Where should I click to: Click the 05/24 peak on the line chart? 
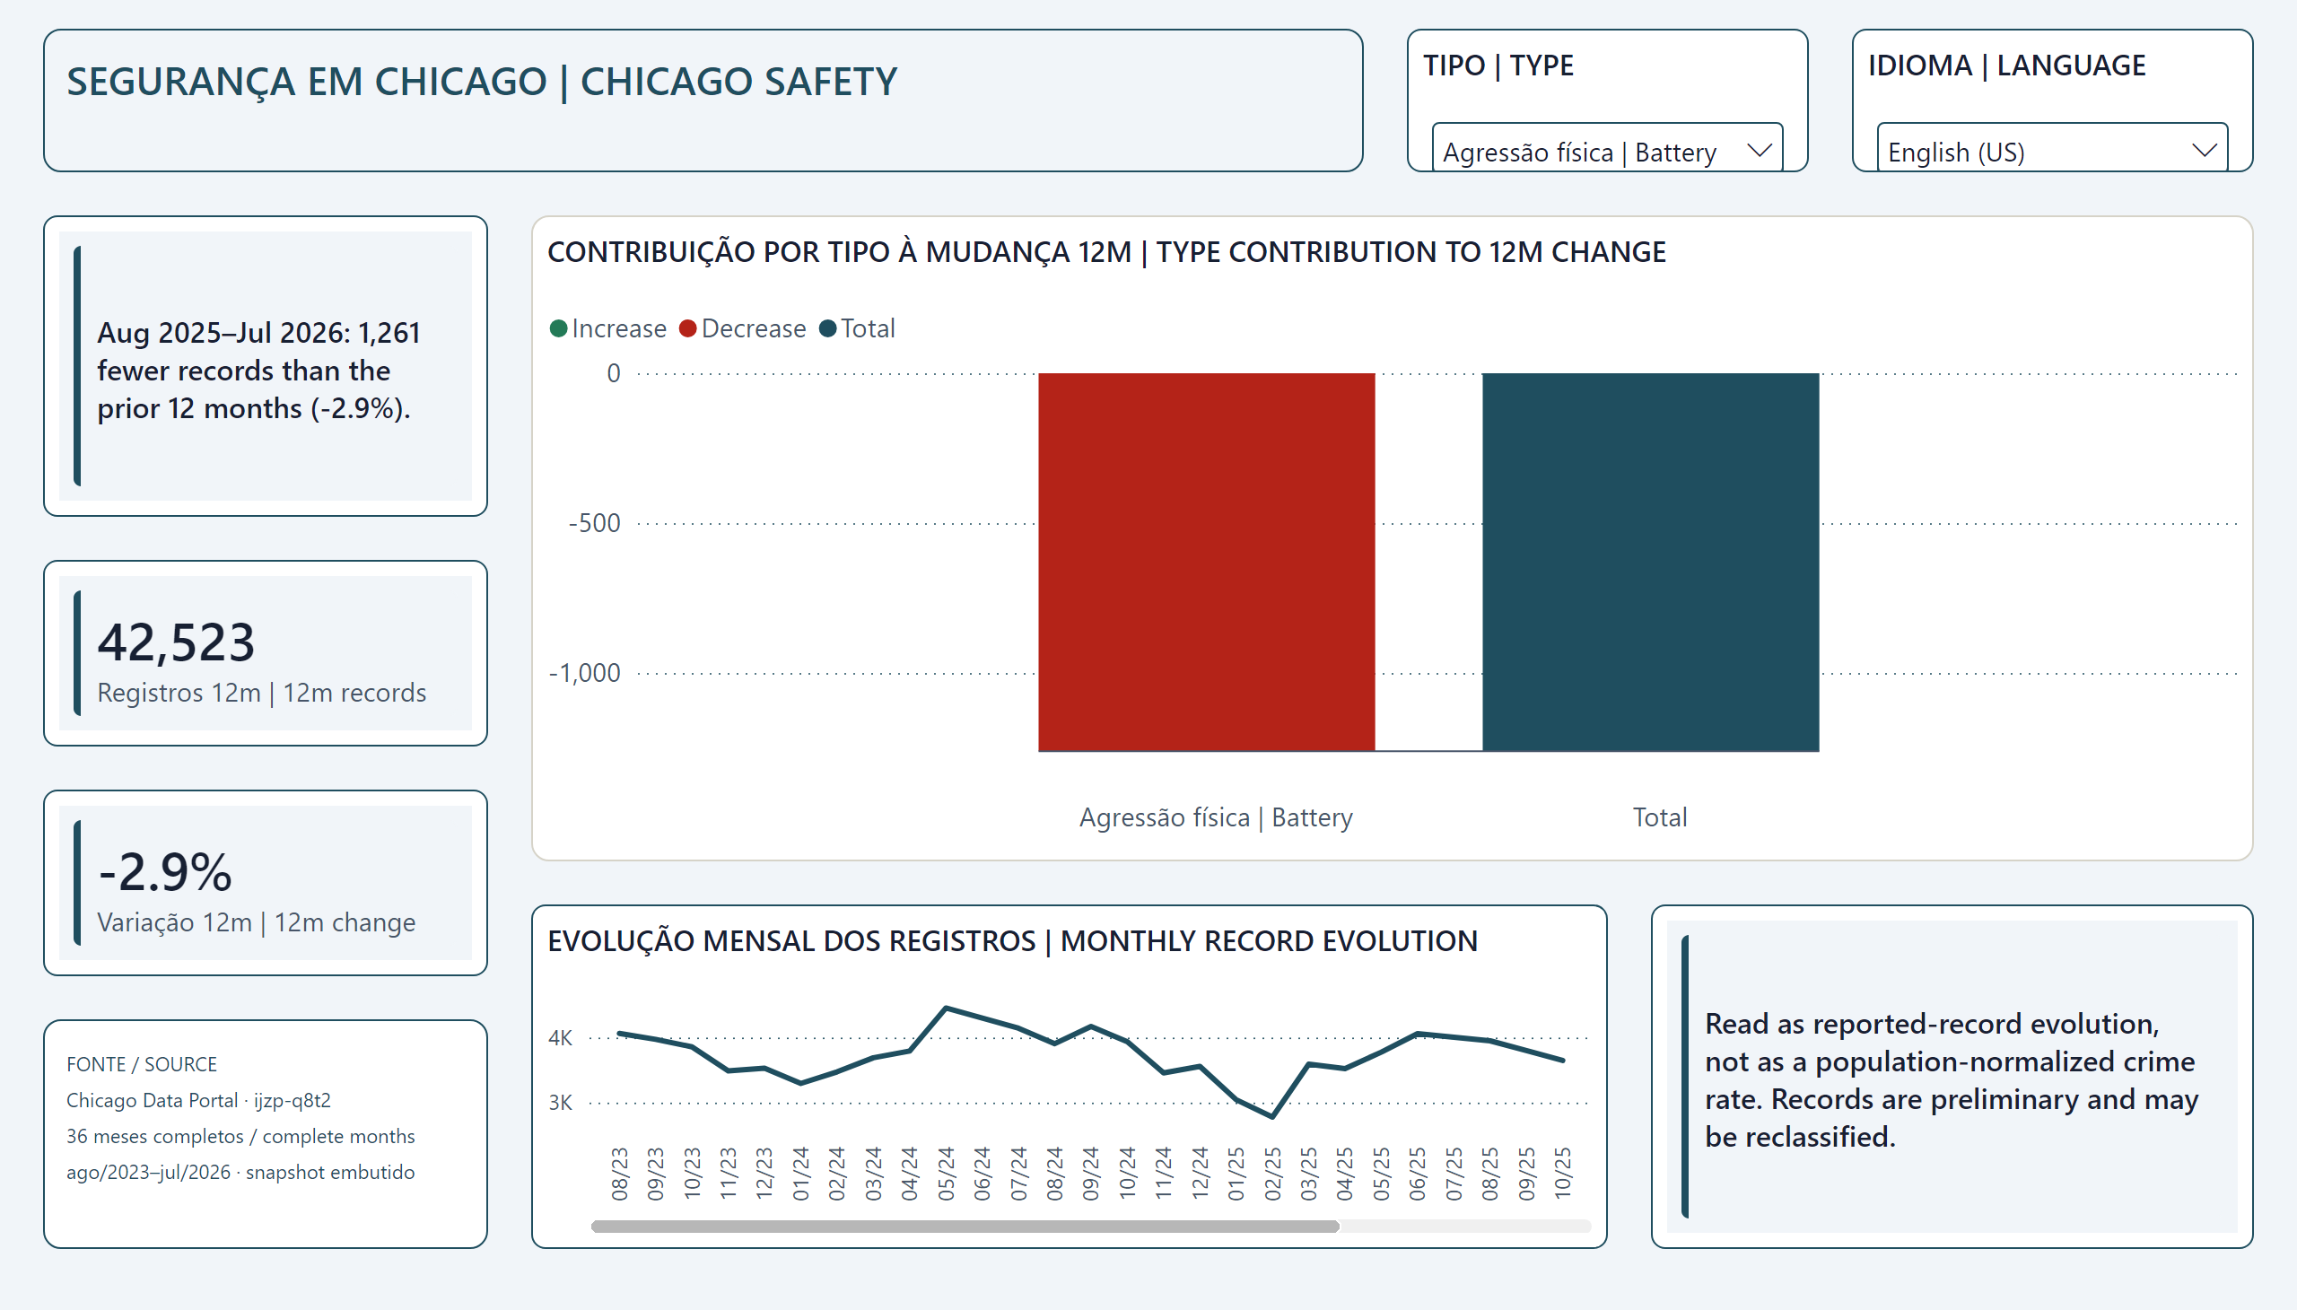(x=946, y=1008)
